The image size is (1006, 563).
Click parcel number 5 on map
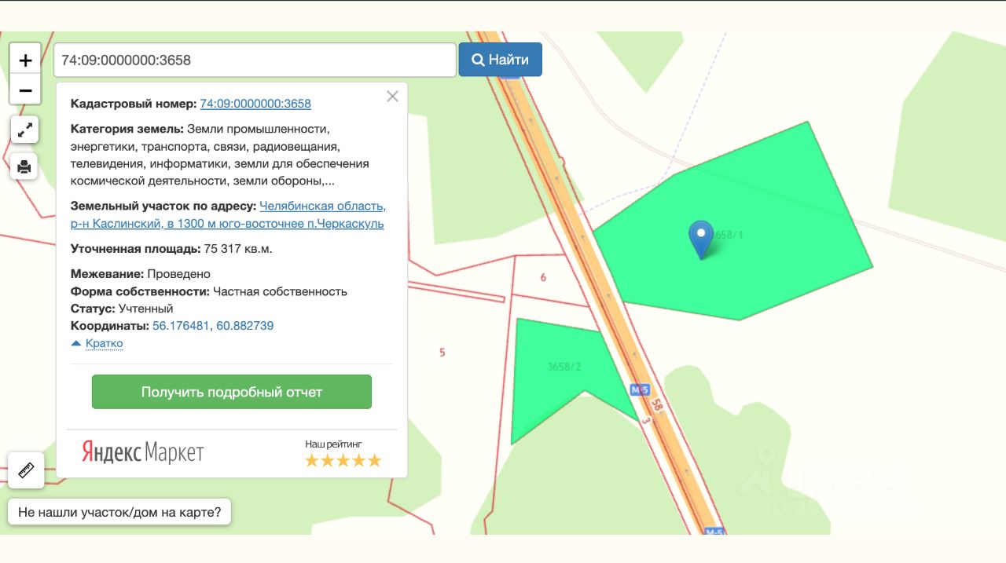442,353
